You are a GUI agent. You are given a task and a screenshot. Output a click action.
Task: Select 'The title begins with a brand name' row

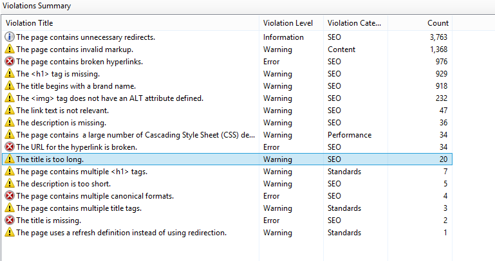(227, 86)
